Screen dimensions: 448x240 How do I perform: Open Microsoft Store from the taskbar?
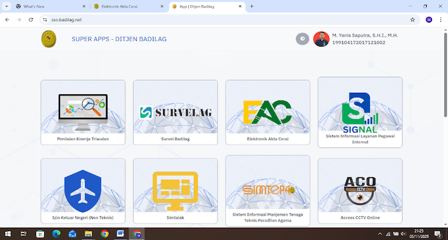pos(40,234)
